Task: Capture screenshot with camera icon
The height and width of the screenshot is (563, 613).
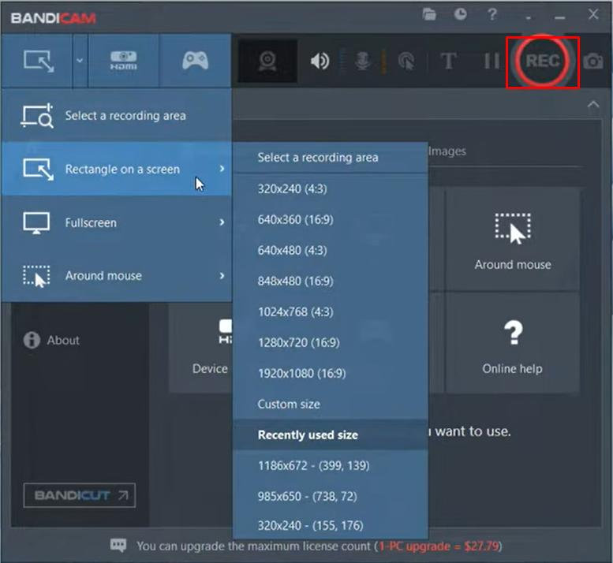Action: click(593, 62)
